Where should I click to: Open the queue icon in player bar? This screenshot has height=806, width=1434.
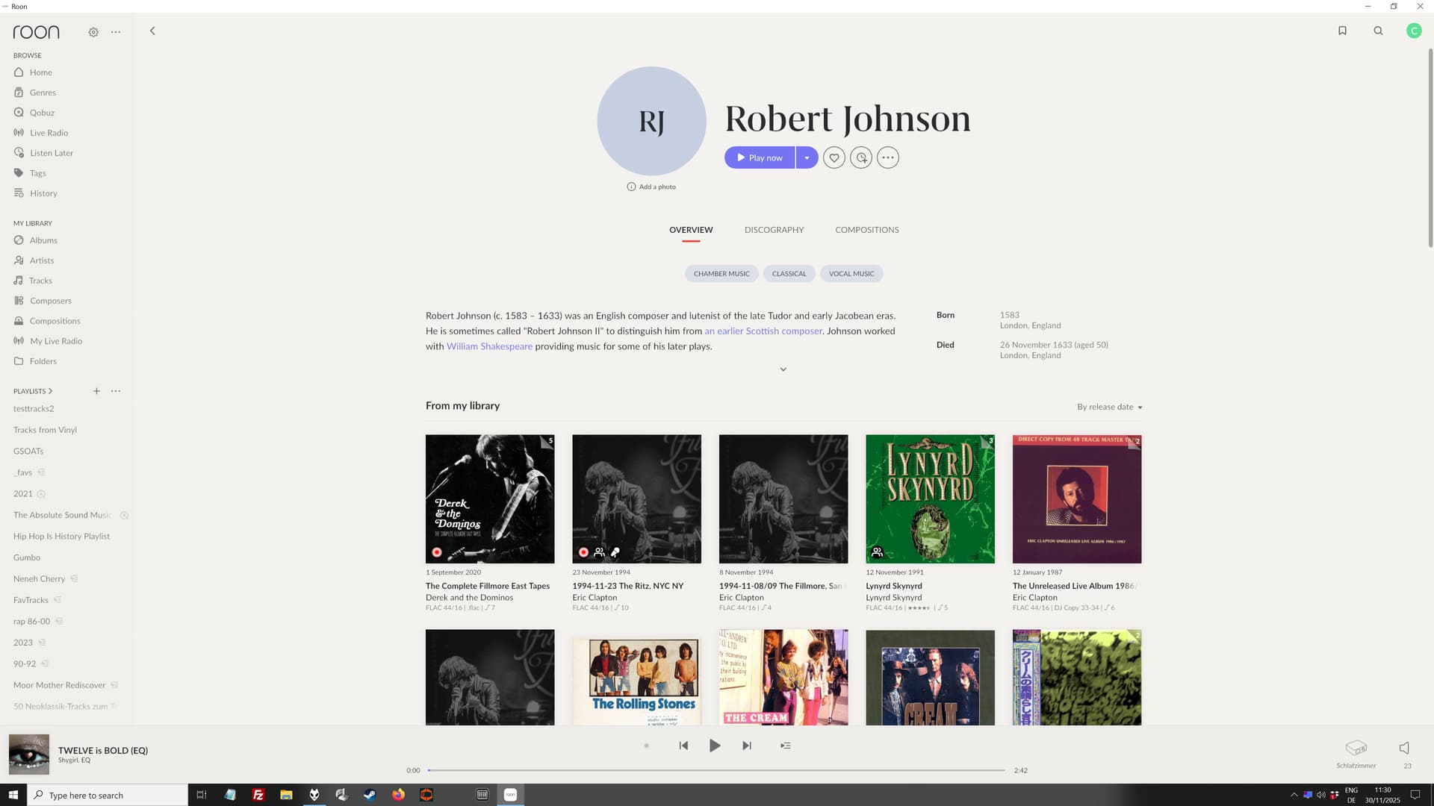point(786,746)
